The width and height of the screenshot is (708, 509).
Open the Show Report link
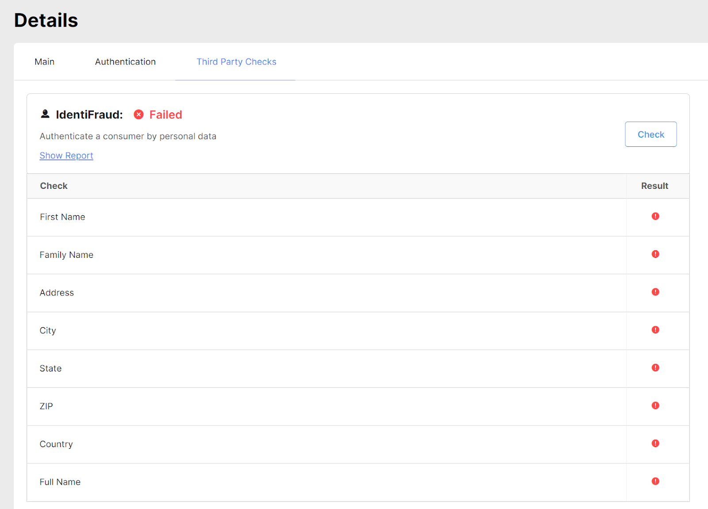pos(66,156)
